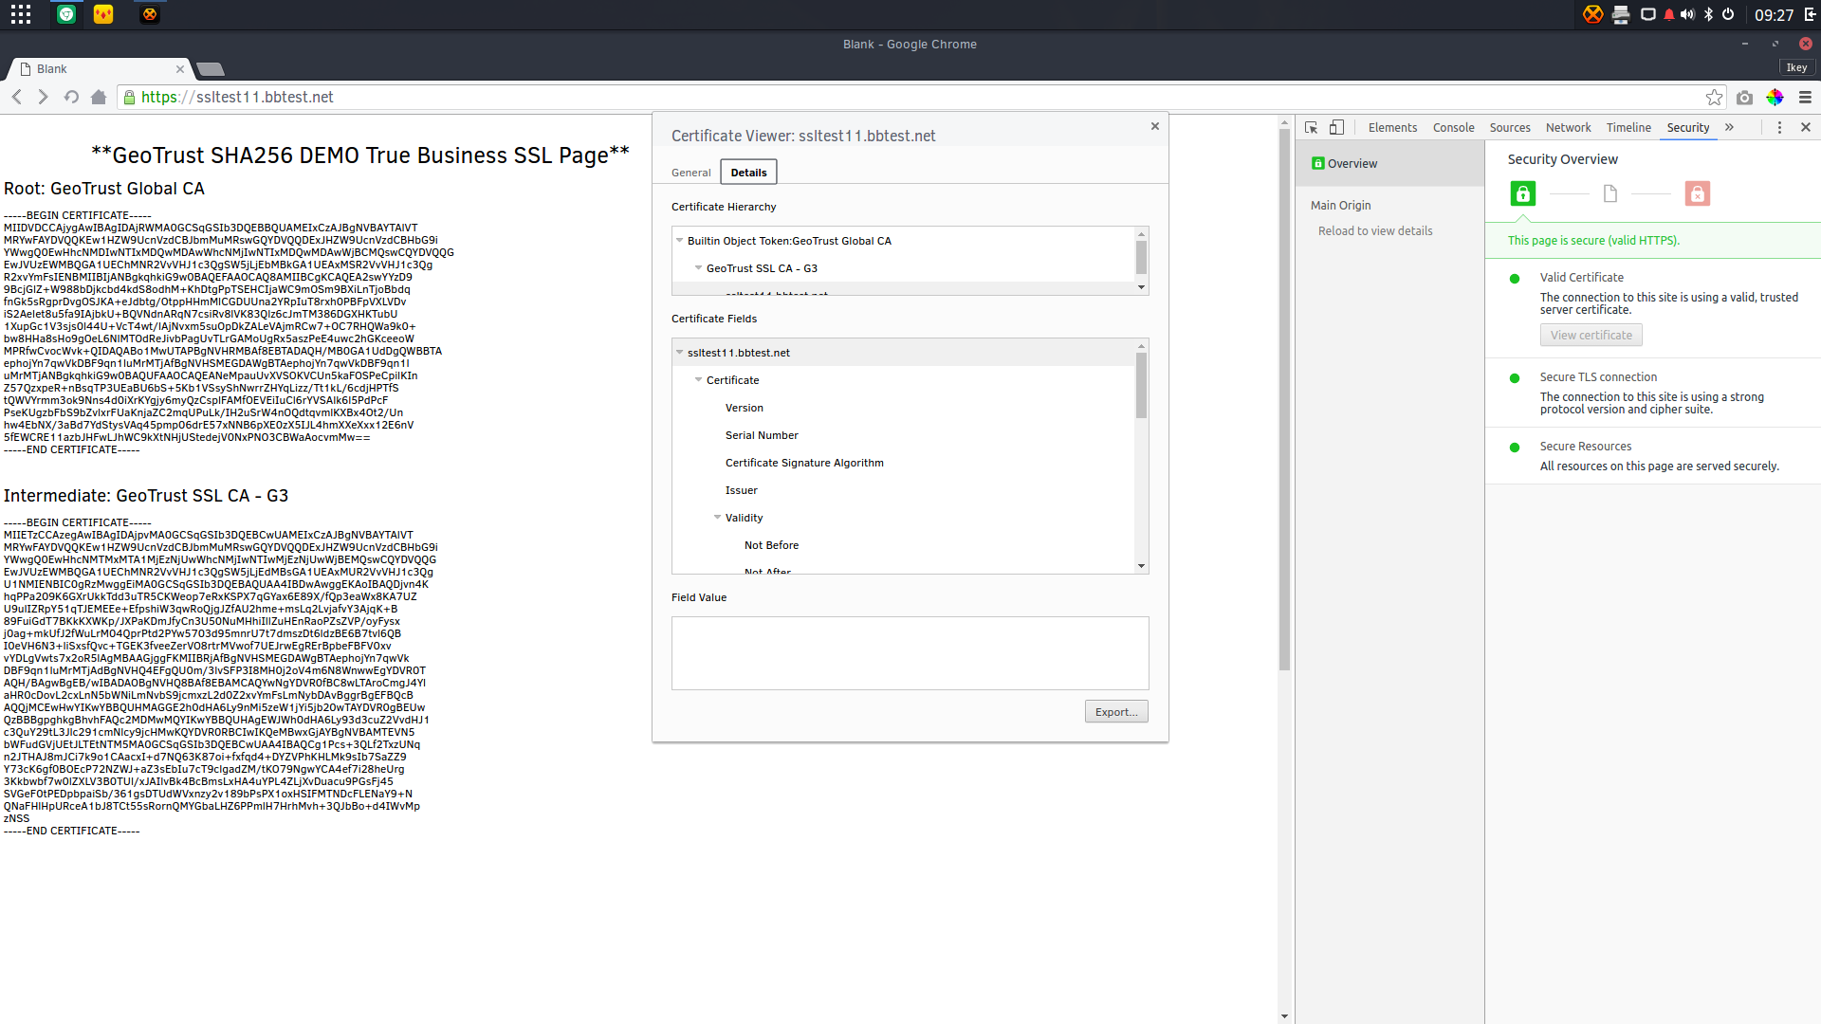Select the Serial Number field

[762, 435]
